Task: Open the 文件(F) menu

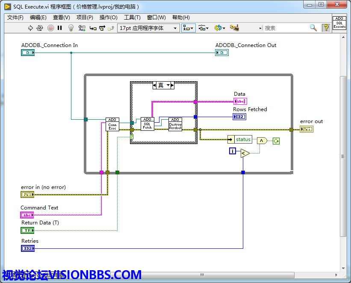Action: [x=15, y=18]
